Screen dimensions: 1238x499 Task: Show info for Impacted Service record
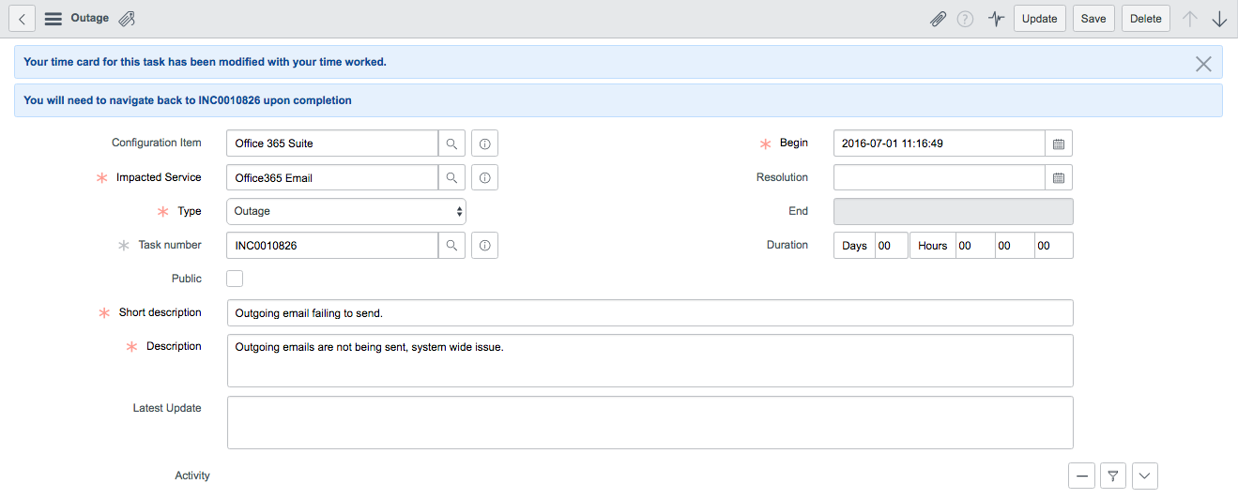click(484, 177)
